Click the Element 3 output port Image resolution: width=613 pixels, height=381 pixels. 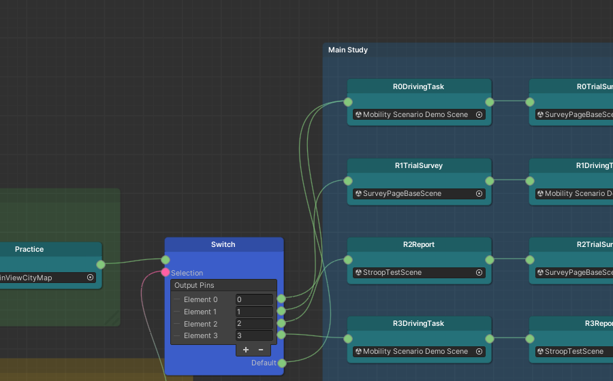point(281,335)
